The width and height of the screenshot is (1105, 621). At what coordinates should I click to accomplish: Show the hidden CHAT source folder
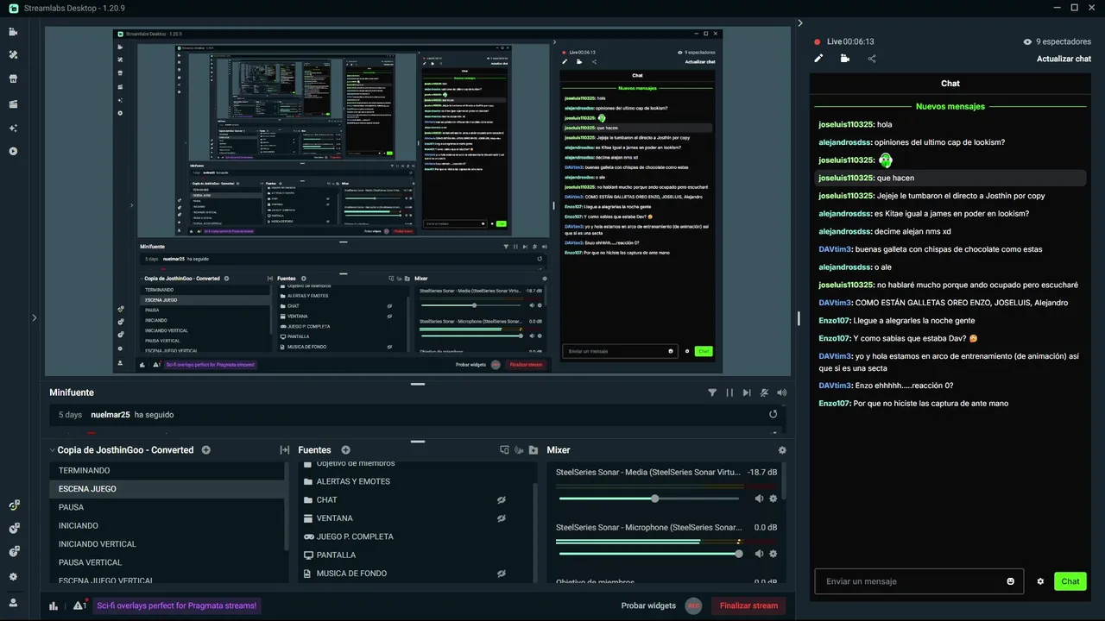tap(501, 500)
